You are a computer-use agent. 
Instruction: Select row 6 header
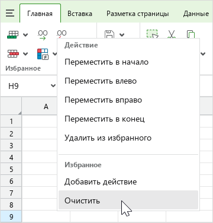(11, 181)
